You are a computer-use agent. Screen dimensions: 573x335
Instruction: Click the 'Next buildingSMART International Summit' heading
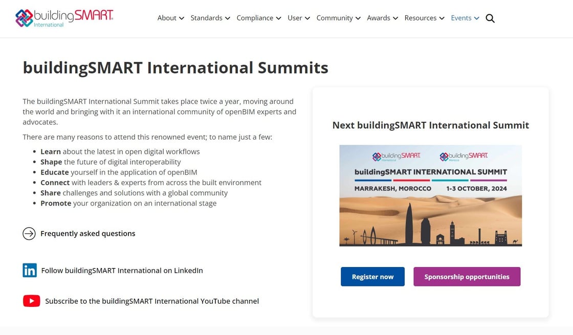tap(430, 125)
